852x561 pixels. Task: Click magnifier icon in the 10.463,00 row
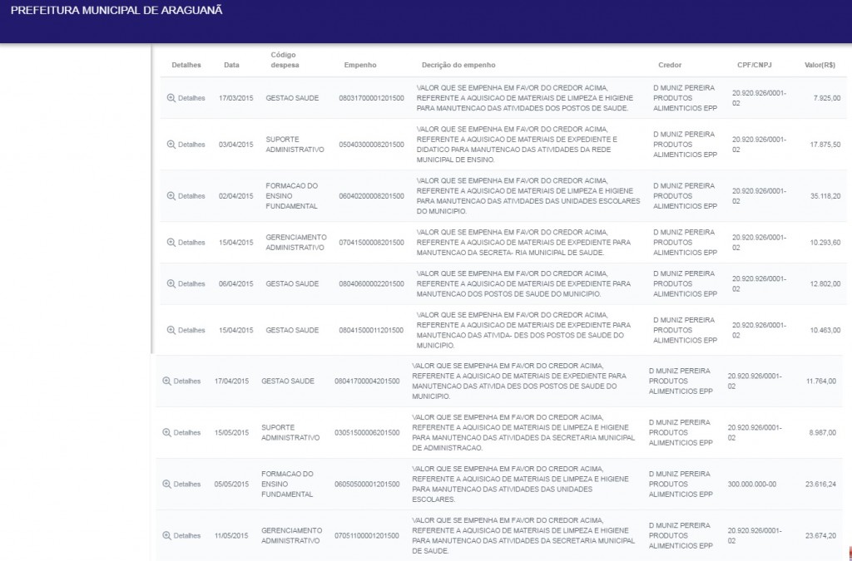click(171, 331)
